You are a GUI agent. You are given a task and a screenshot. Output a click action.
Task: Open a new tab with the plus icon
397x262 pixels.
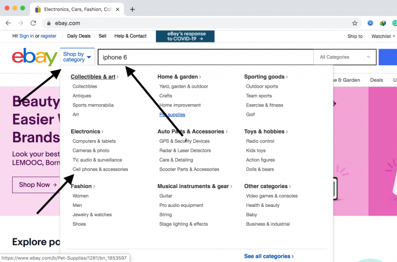(x=132, y=9)
